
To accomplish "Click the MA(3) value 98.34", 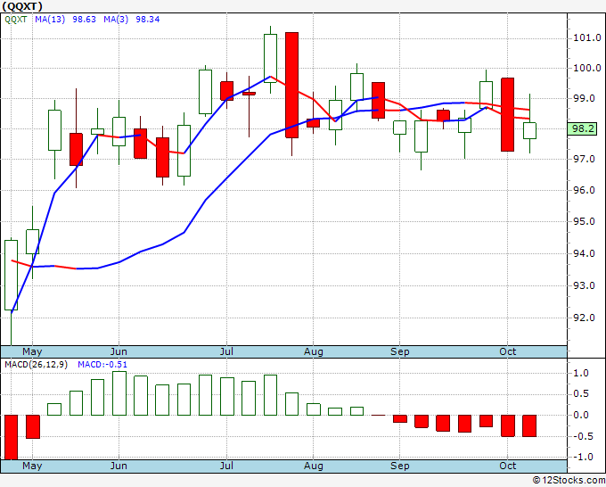I will (148, 20).
